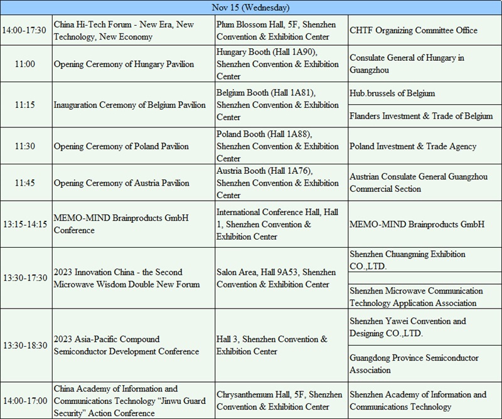Click the '13:15-14:15' time cell
The height and width of the screenshot is (419, 502).
point(25,224)
